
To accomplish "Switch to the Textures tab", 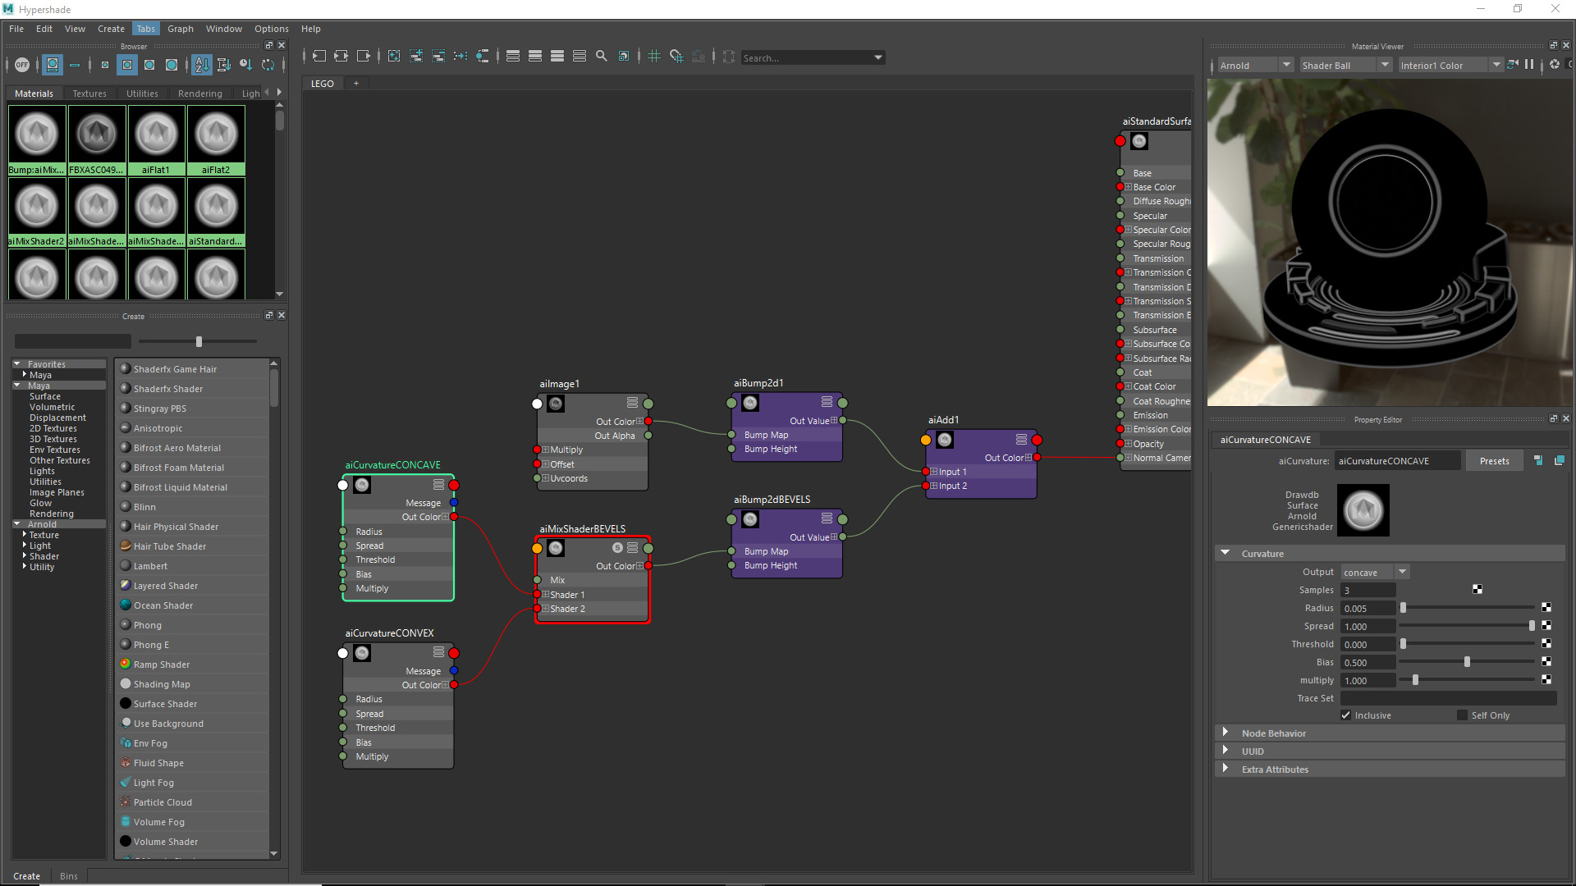I will (x=89, y=94).
